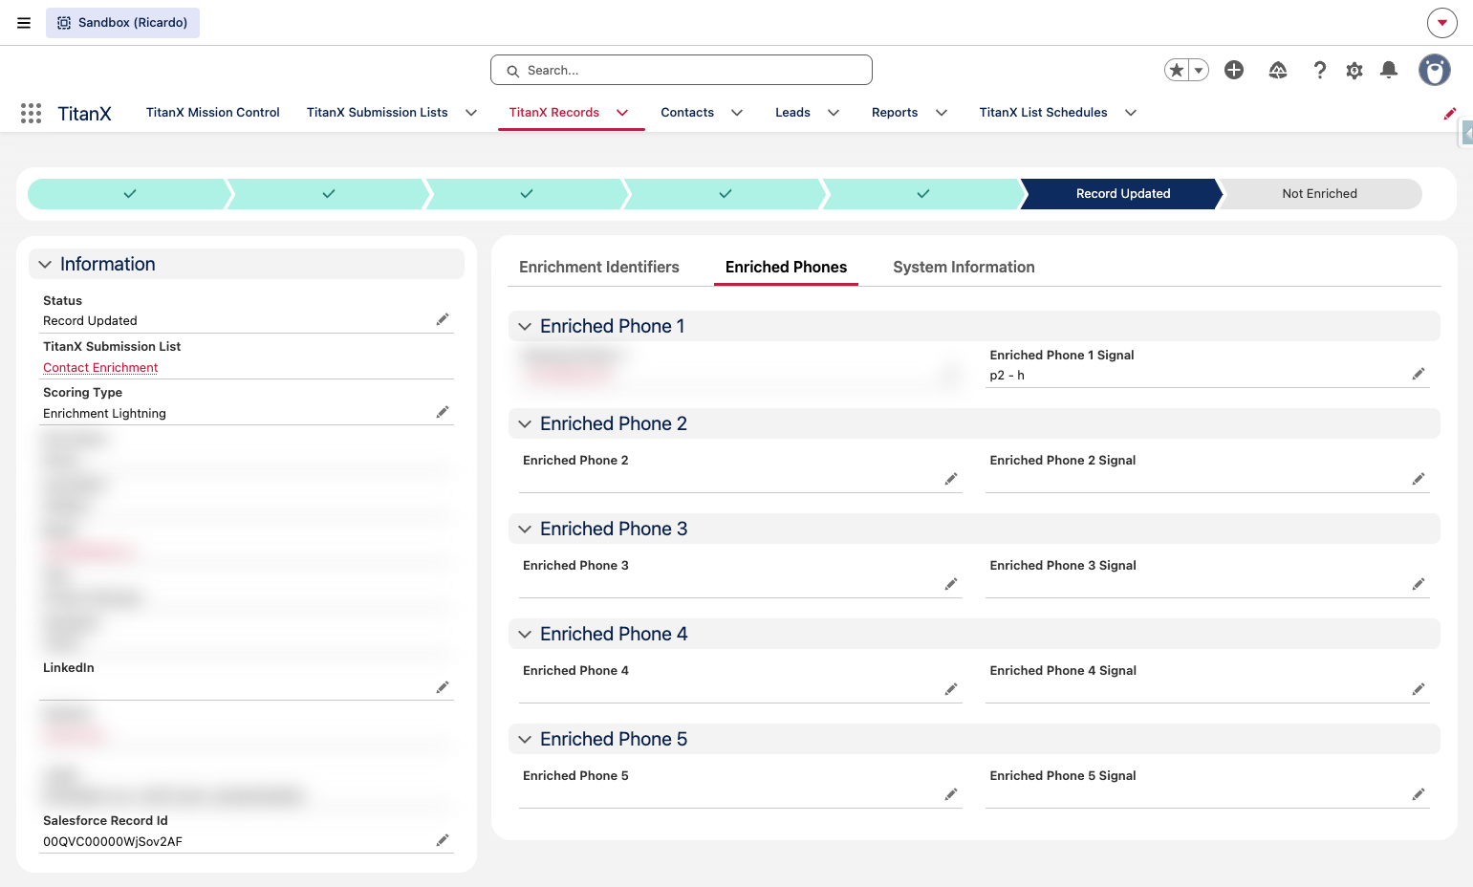The height and width of the screenshot is (887, 1473).
Task: Open the global actions plus icon
Action: 1234,70
